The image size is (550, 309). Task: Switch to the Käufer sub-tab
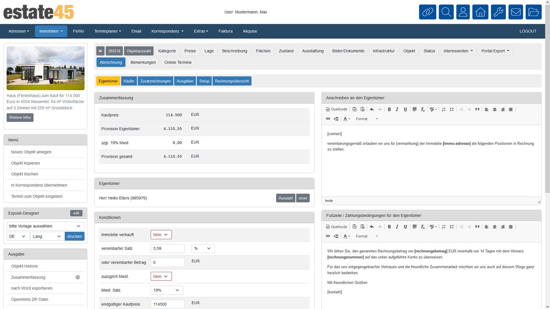click(129, 81)
